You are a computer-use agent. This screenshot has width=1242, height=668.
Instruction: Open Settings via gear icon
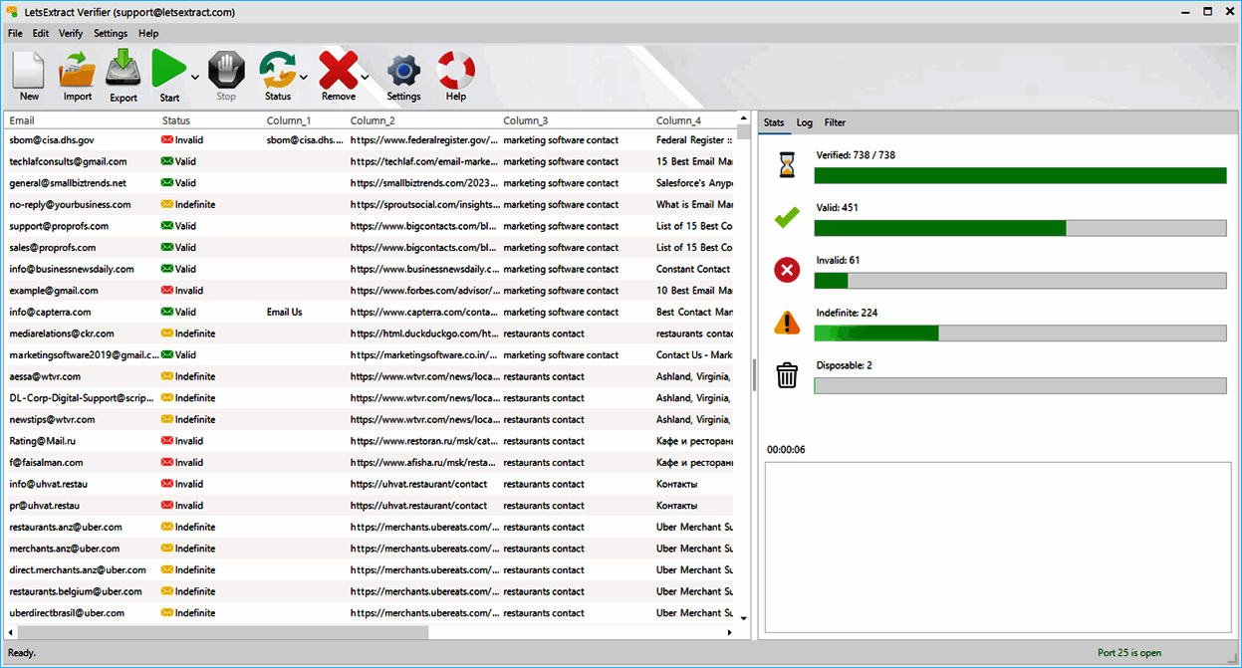click(x=403, y=72)
